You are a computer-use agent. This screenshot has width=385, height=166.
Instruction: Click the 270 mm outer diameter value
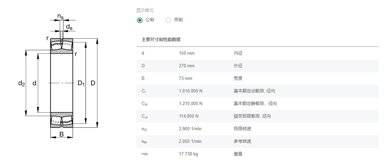pyautogui.click(x=187, y=66)
